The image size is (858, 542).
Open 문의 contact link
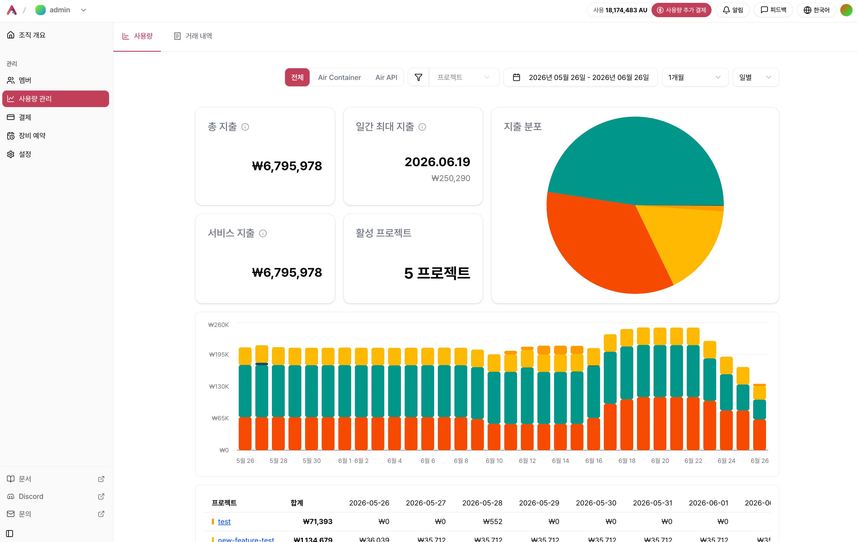[56, 514]
